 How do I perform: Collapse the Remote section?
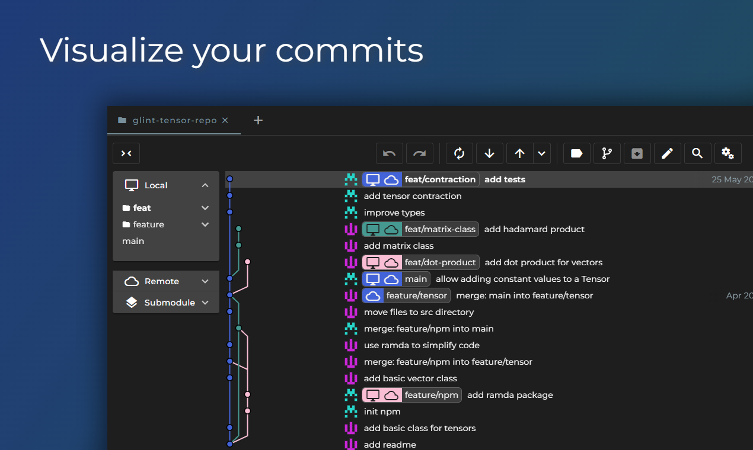click(205, 281)
